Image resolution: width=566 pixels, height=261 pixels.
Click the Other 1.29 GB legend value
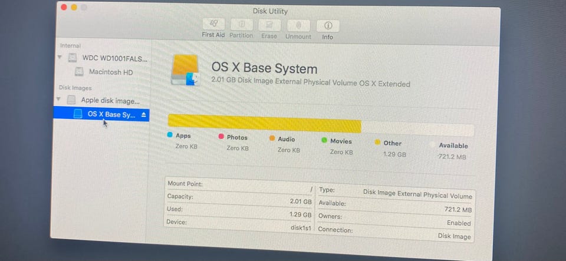coord(394,154)
